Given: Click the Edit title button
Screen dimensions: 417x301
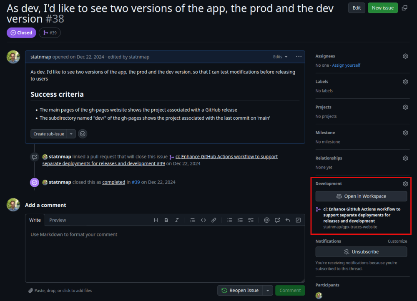Looking at the screenshot, I should [x=357, y=8].
